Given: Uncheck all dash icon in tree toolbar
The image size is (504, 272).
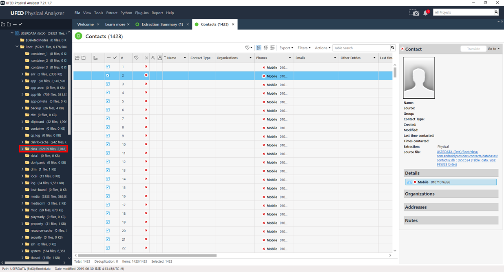Looking at the screenshot, I should pos(15,24).
